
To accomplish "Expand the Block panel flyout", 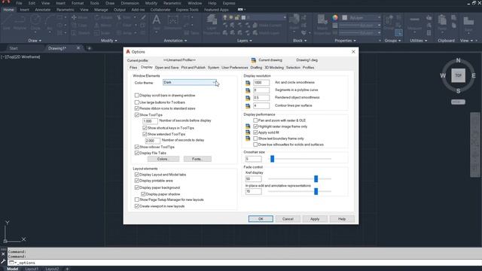I will (300, 40).
